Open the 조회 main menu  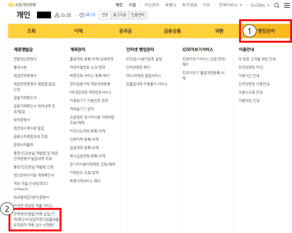pyautogui.click(x=31, y=31)
